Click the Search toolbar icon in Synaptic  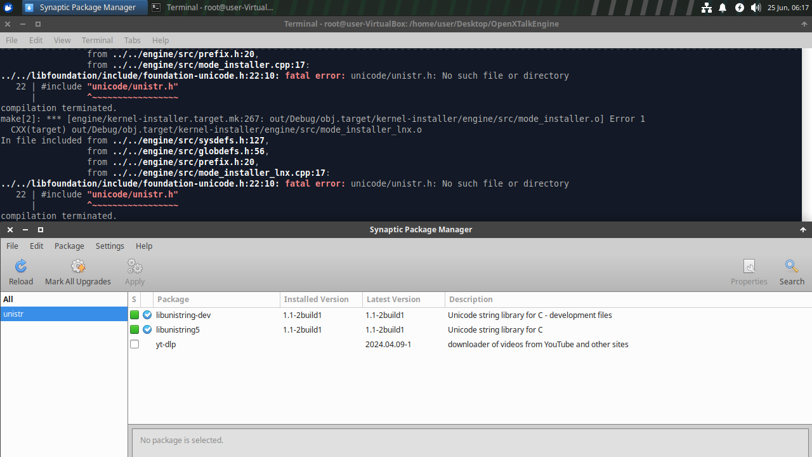click(x=792, y=272)
